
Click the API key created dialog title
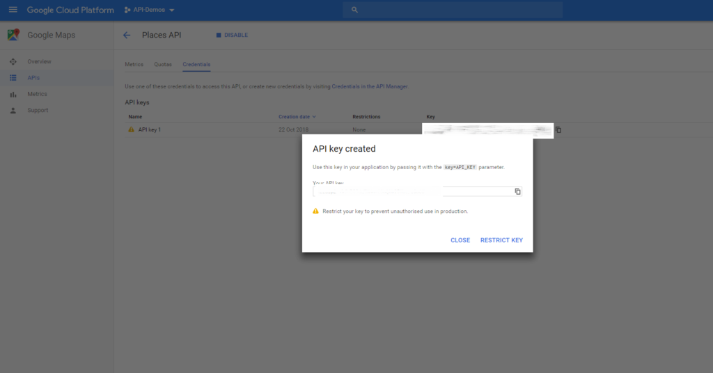pos(344,148)
